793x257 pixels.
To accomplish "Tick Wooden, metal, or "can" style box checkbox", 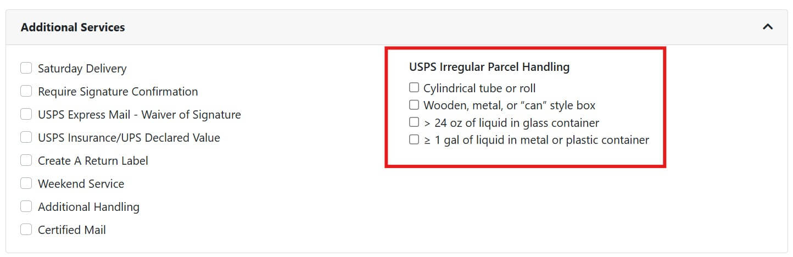I will pyautogui.click(x=414, y=105).
